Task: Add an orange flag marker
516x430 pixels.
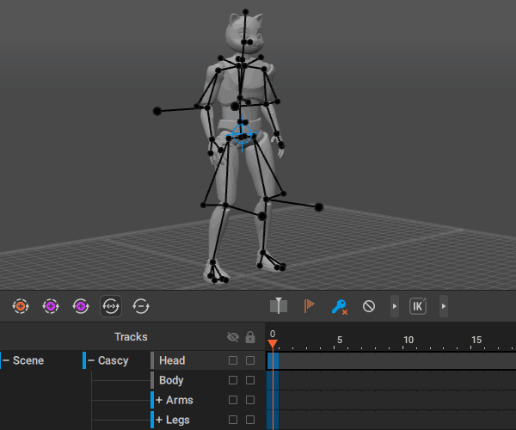Action: pyautogui.click(x=309, y=305)
